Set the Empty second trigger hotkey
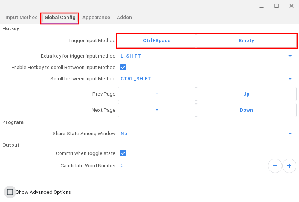This screenshot has width=299, height=202. (x=246, y=41)
